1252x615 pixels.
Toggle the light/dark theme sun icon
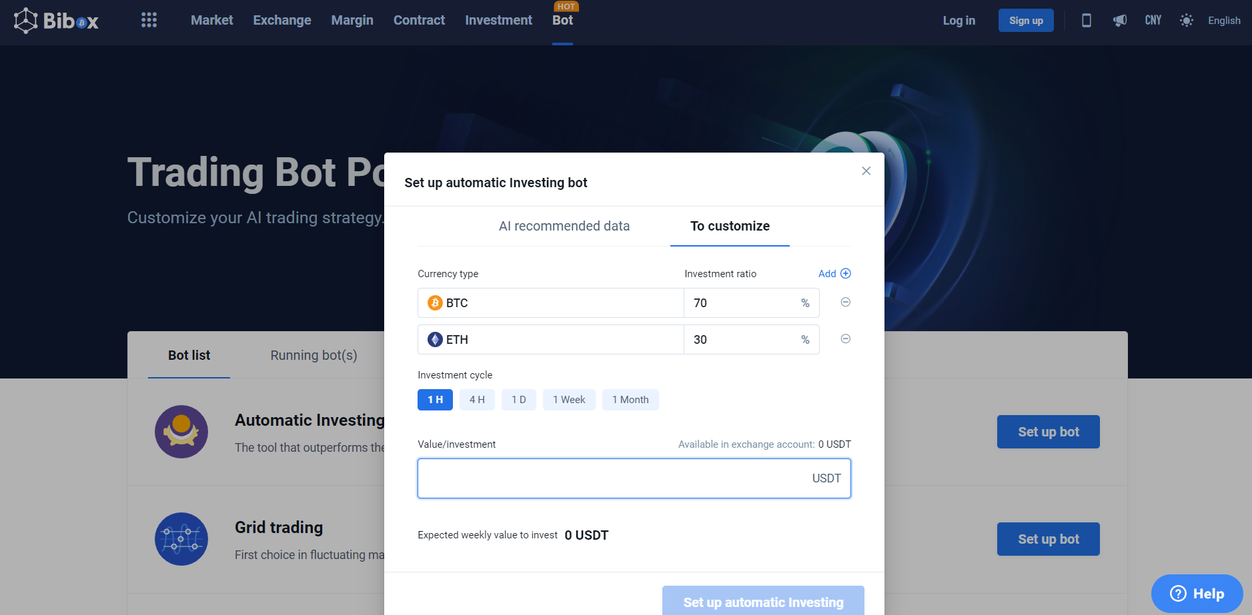point(1186,21)
